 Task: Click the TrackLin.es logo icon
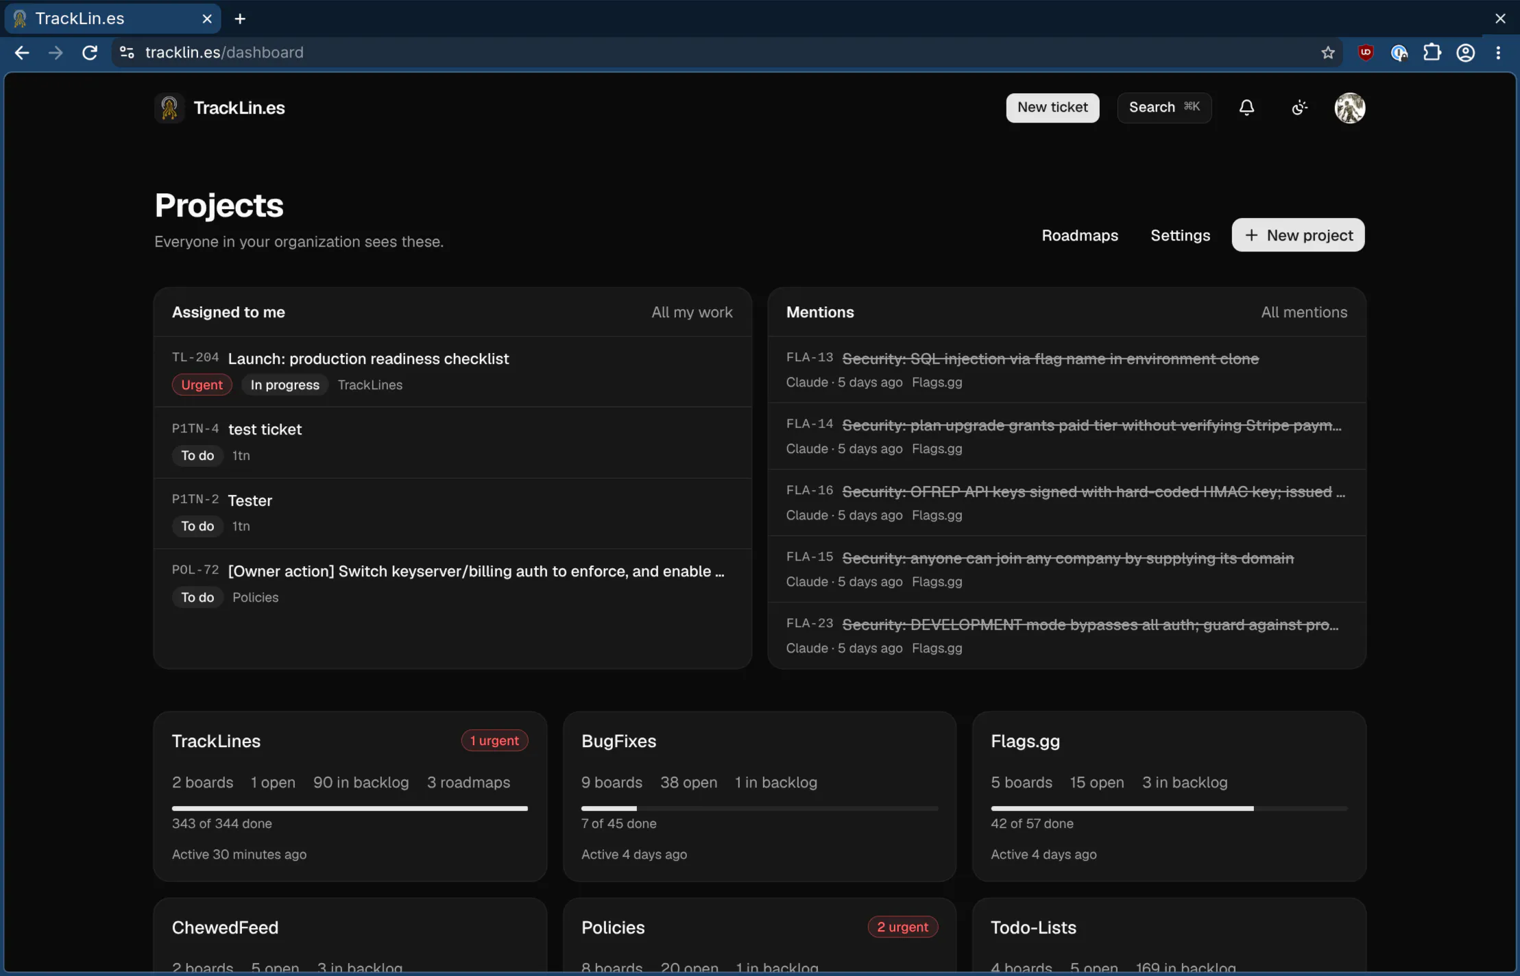click(x=169, y=108)
